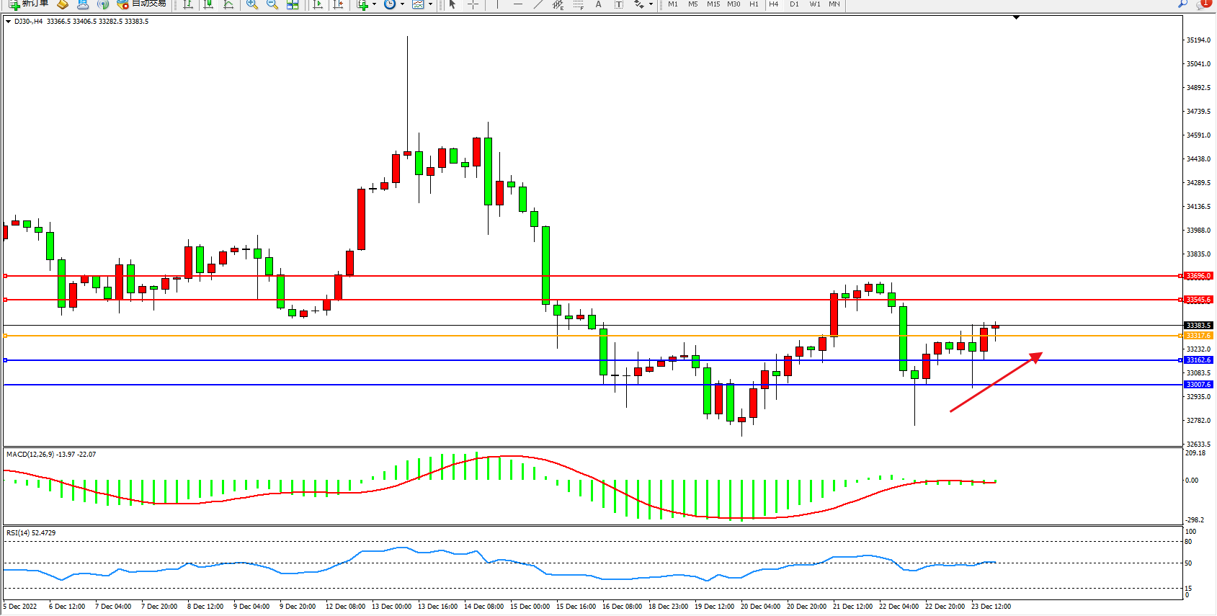The image size is (1217, 616).
Task: Click the New Order (新订单) button
Action: click(29, 4)
